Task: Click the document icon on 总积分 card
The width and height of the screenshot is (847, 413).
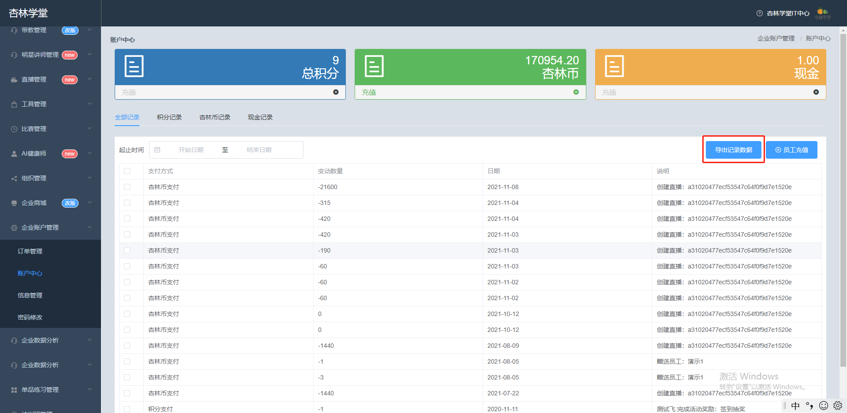Action: pyautogui.click(x=134, y=67)
